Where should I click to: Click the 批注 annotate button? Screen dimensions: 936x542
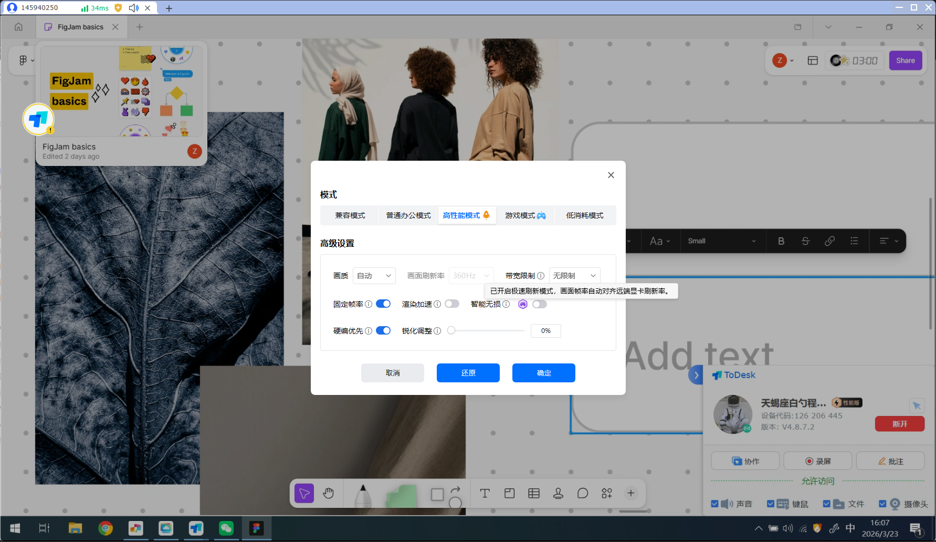pos(890,461)
